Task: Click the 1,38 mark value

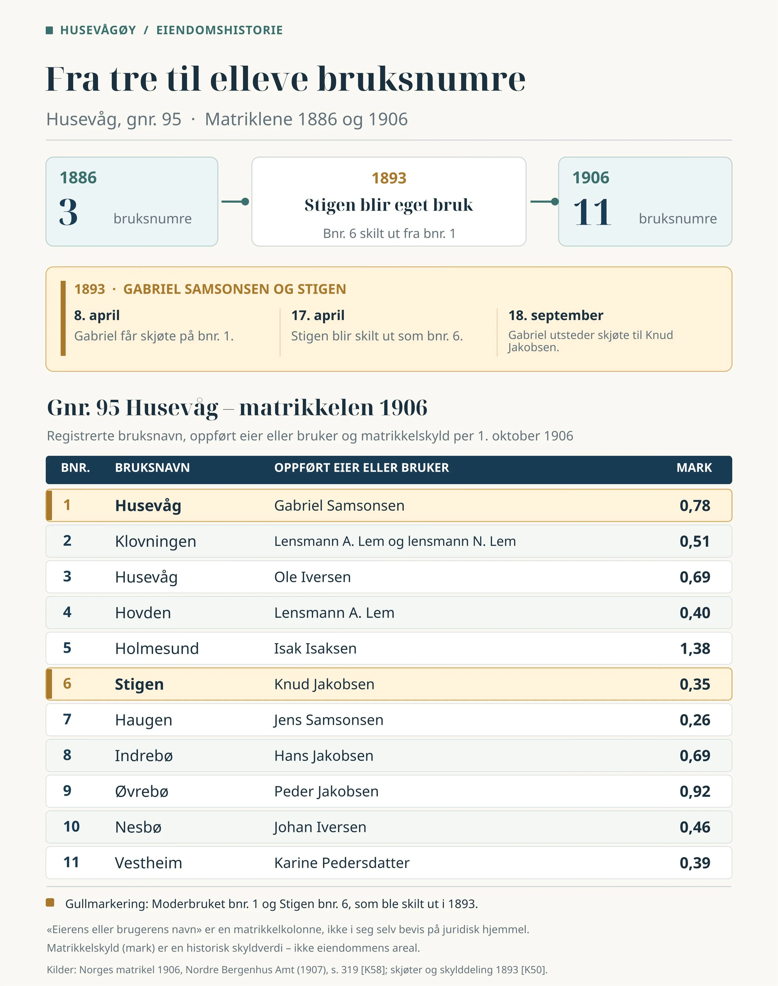Action: tap(695, 649)
